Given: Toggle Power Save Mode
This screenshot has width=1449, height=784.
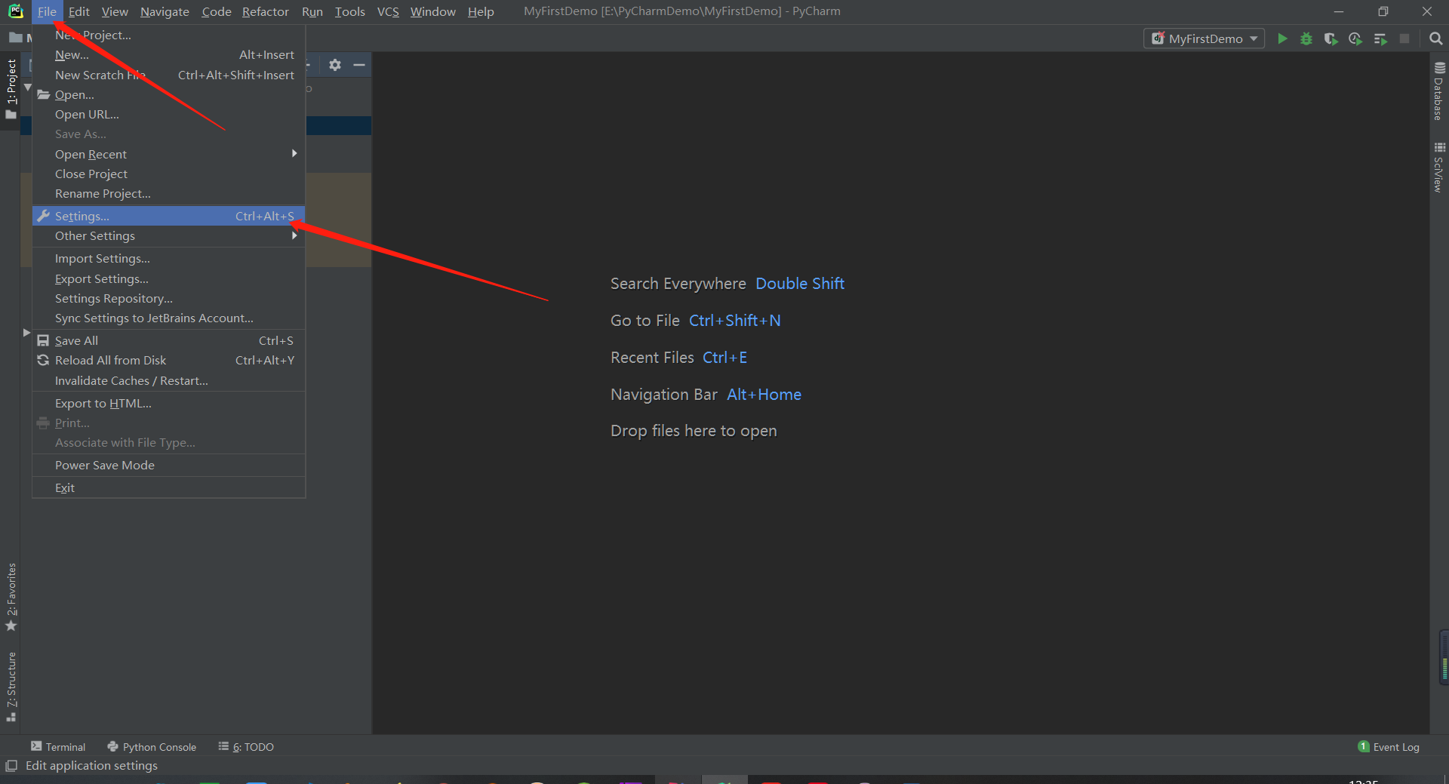Looking at the screenshot, I should (x=168, y=466).
